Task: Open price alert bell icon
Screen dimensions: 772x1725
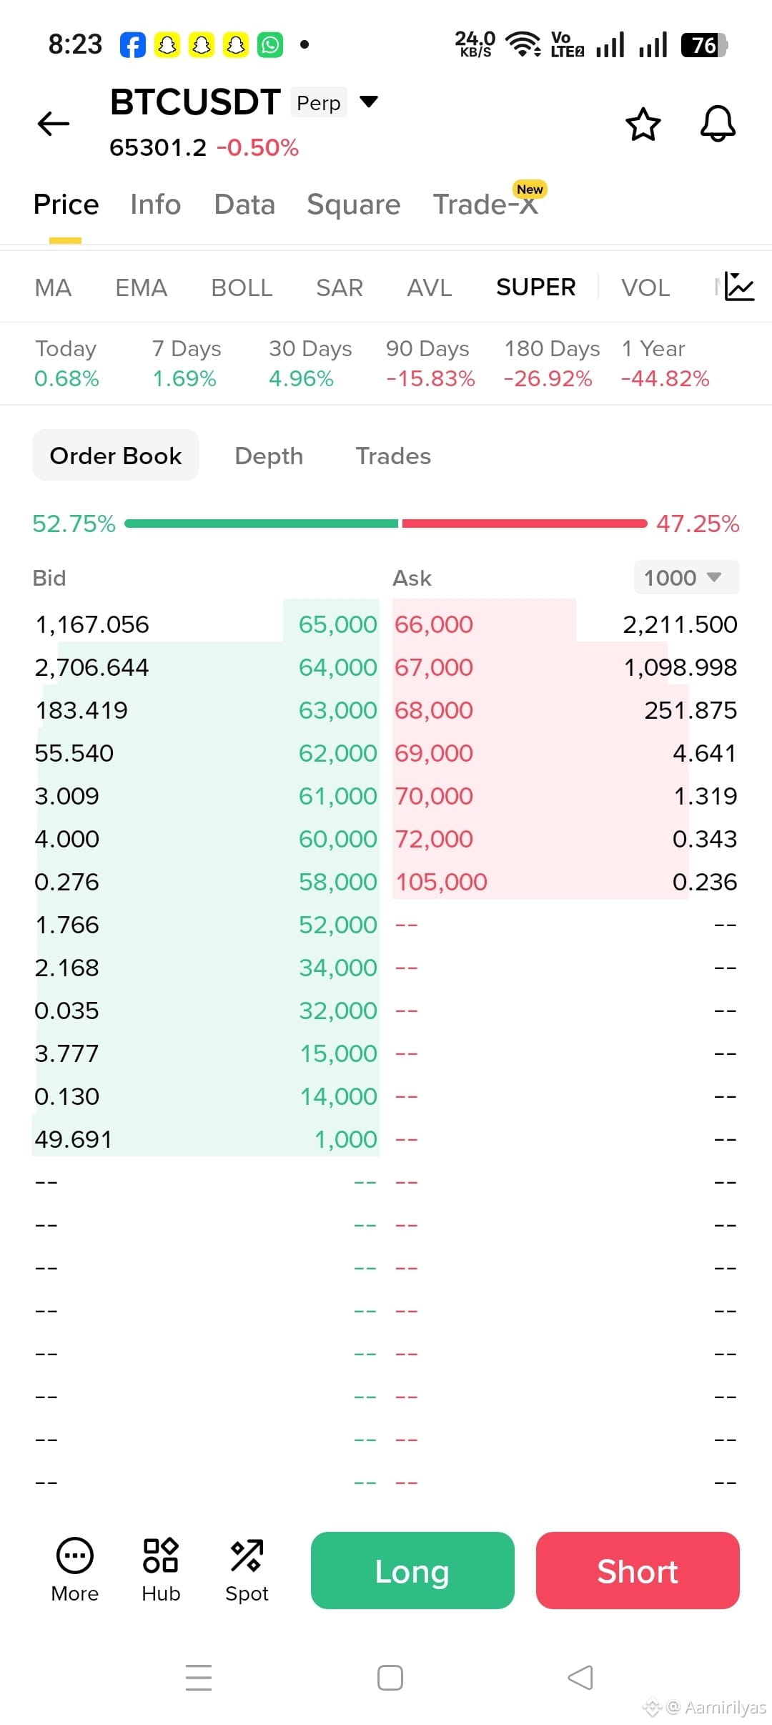Action: pyautogui.click(x=718, y=124)
